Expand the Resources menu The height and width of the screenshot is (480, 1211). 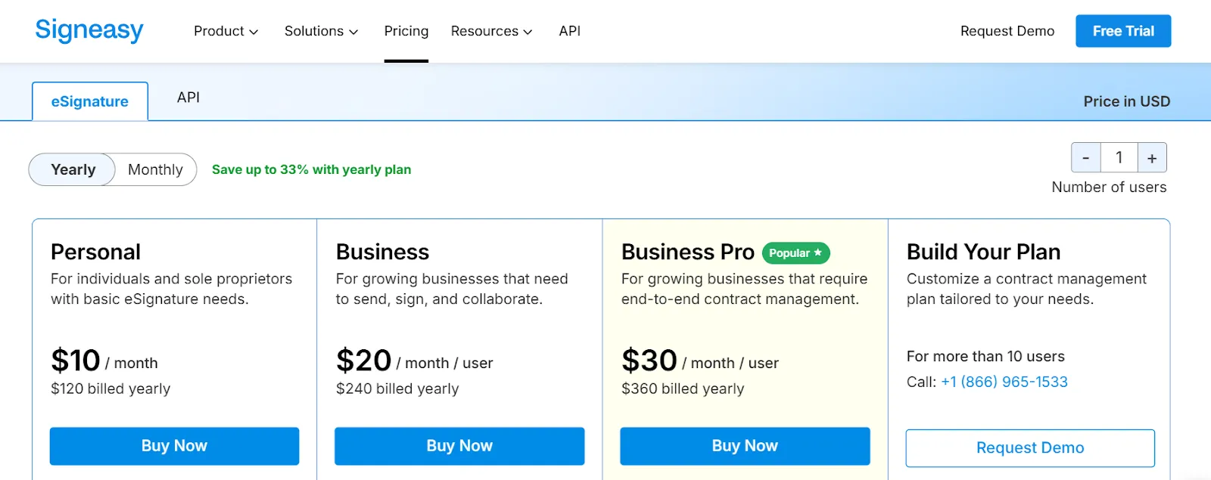[x=491, y=31]
